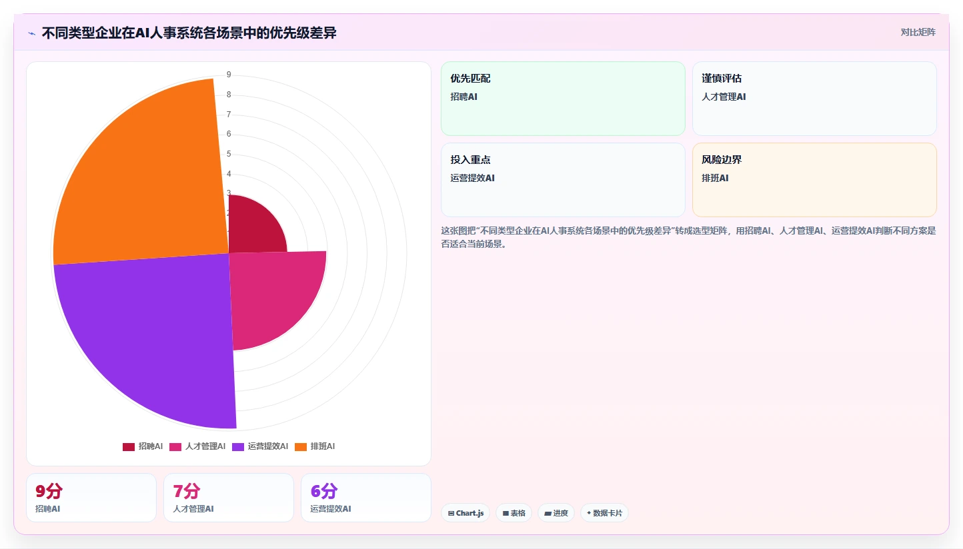Click the axis tick label 6
This screenshot has height=549, width=963.
(x=229, y=134)
